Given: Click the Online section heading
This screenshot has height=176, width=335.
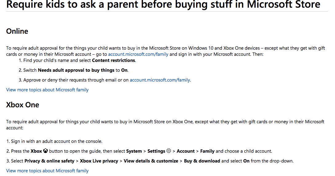Looking at the screenshot, I should 17,31.
